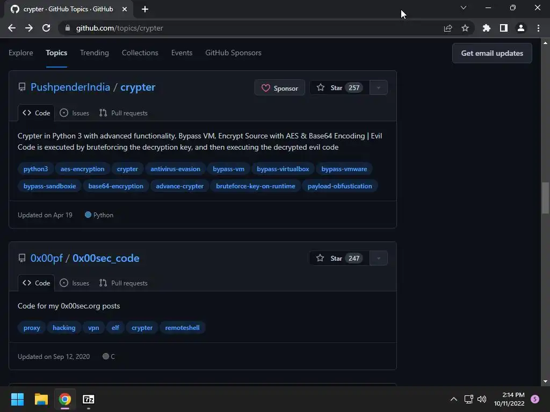Click the payload-obfustication topic tag
The height and width of the screenshot is (412, 550).
click(340, 186)
